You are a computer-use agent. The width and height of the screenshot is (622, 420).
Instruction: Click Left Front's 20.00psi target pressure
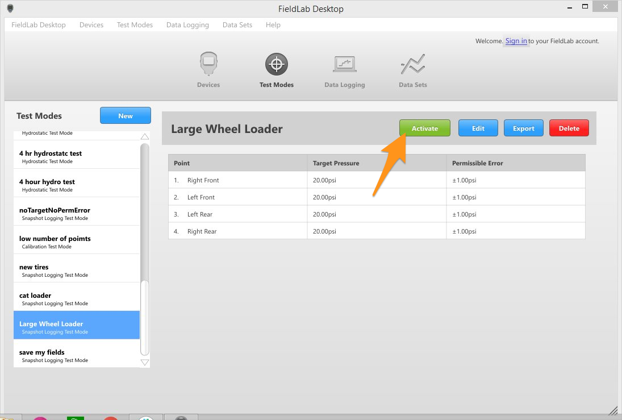(x=324, y=197)
